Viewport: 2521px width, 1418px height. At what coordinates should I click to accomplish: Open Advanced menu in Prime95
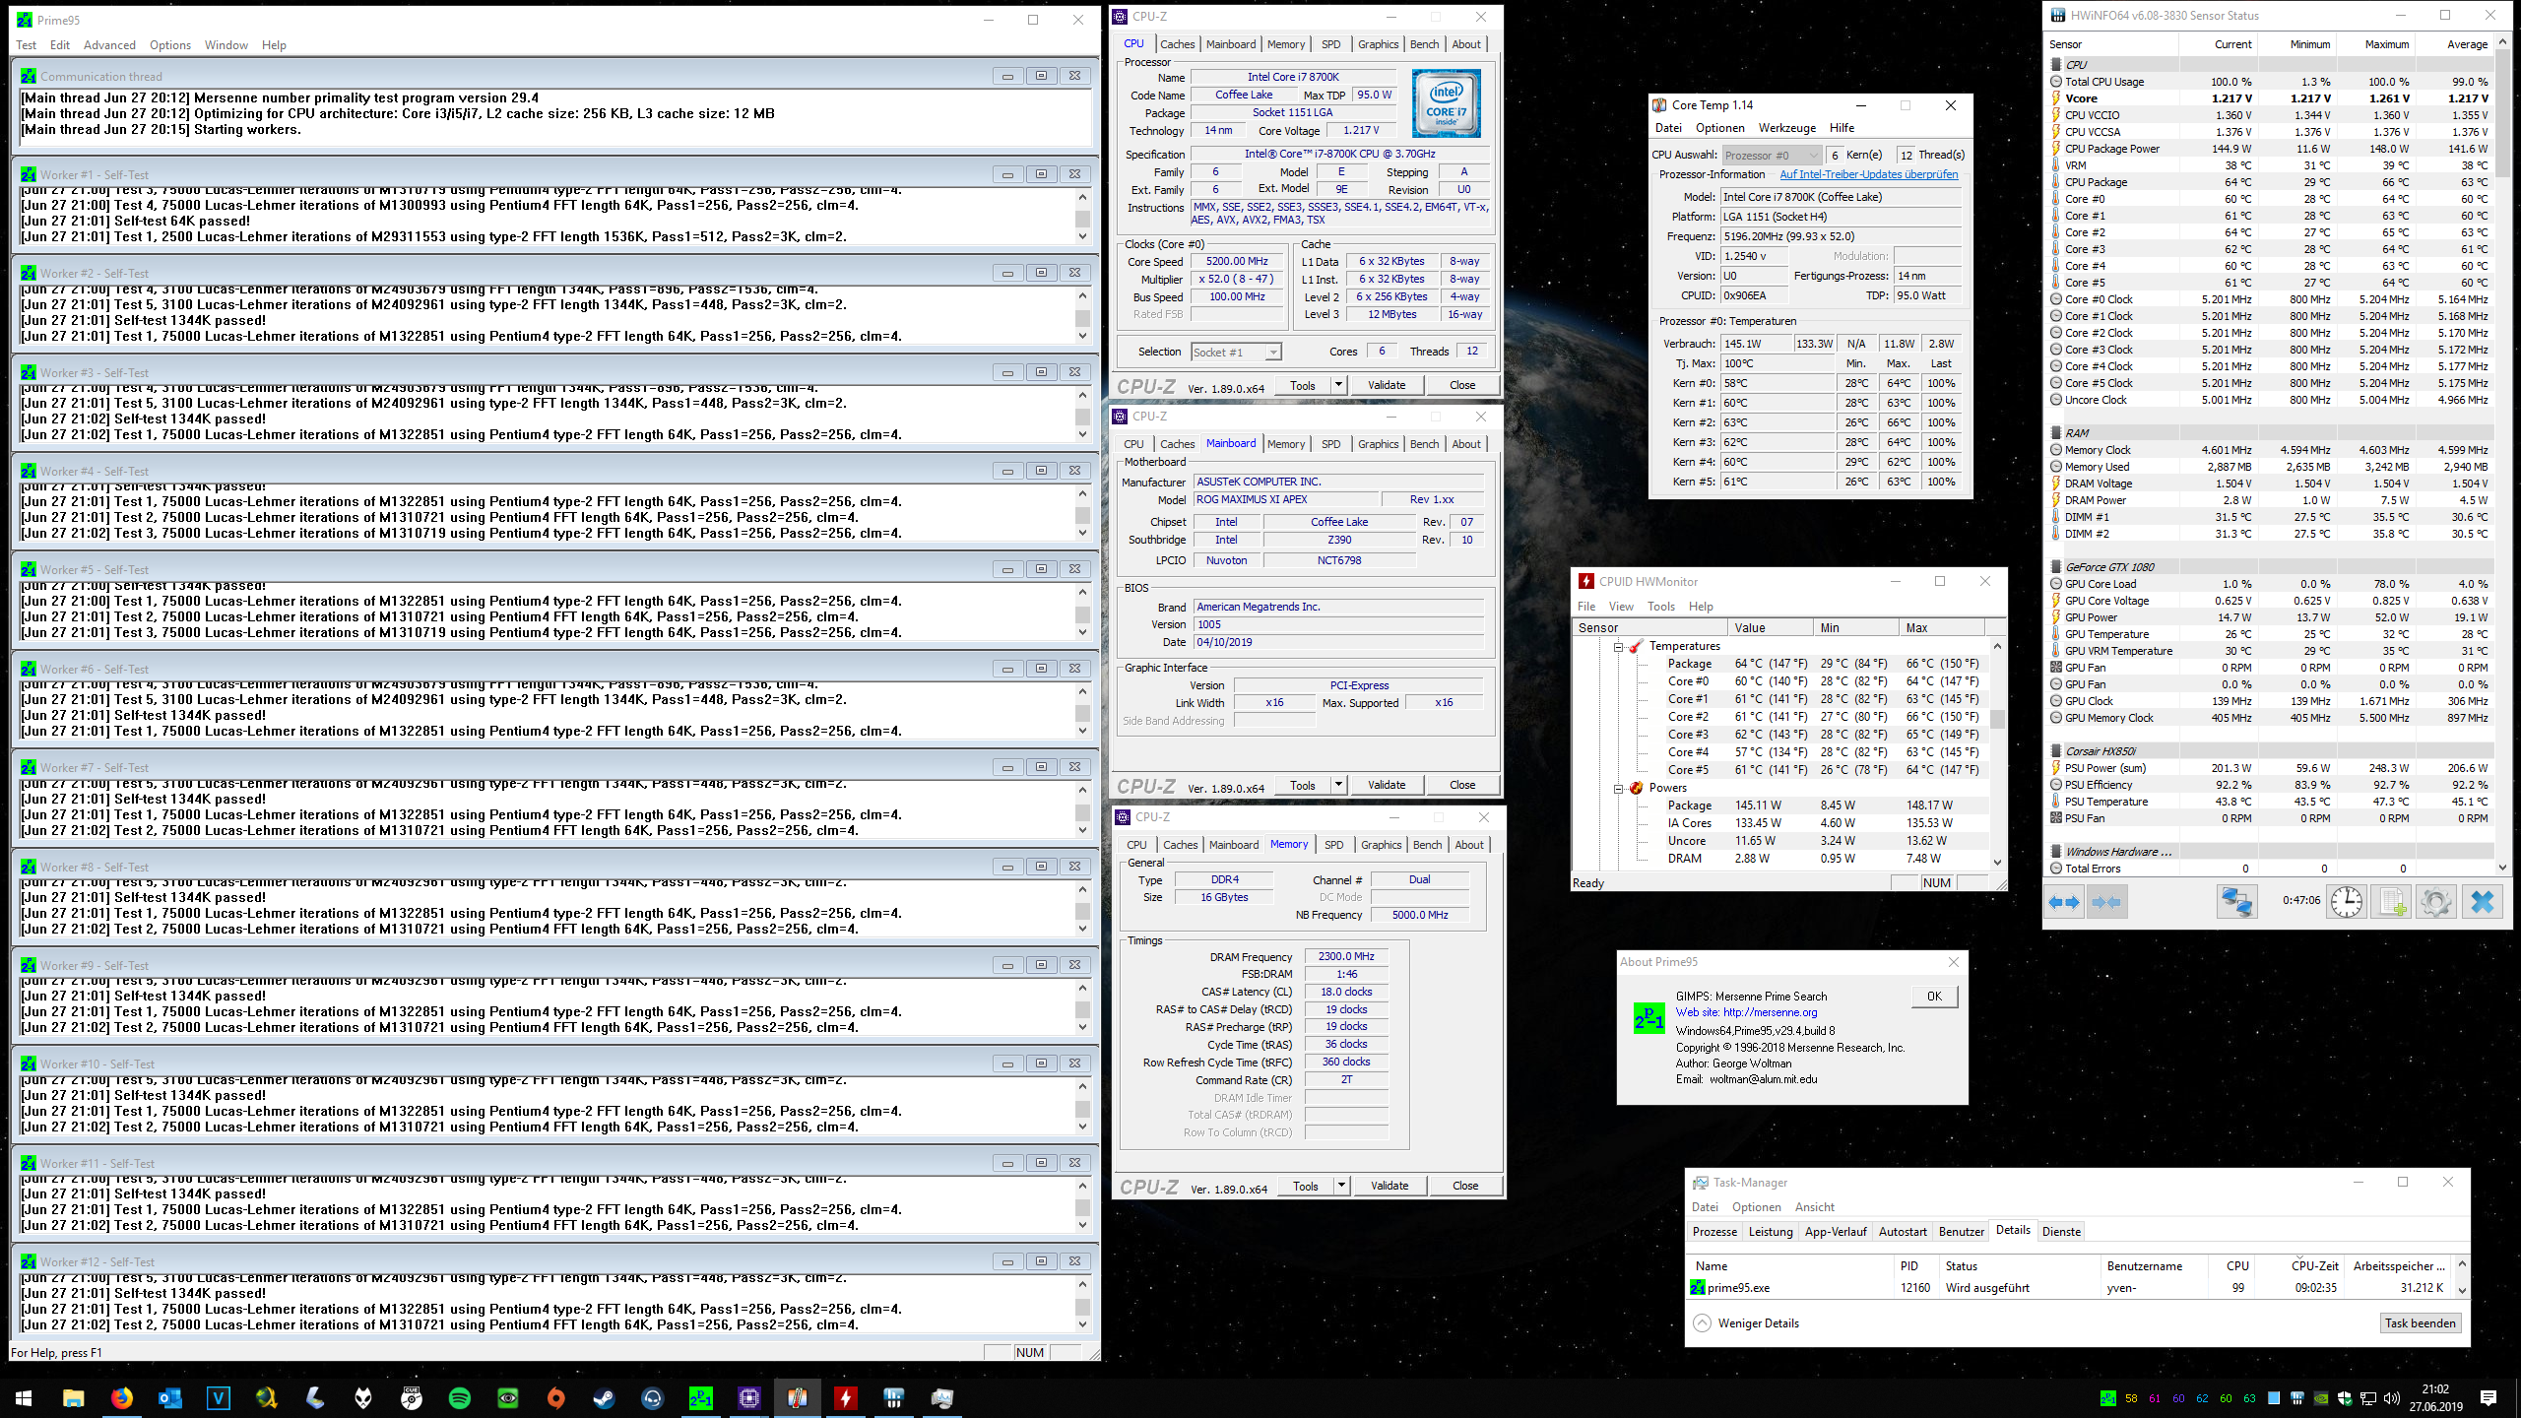[109, 45]
